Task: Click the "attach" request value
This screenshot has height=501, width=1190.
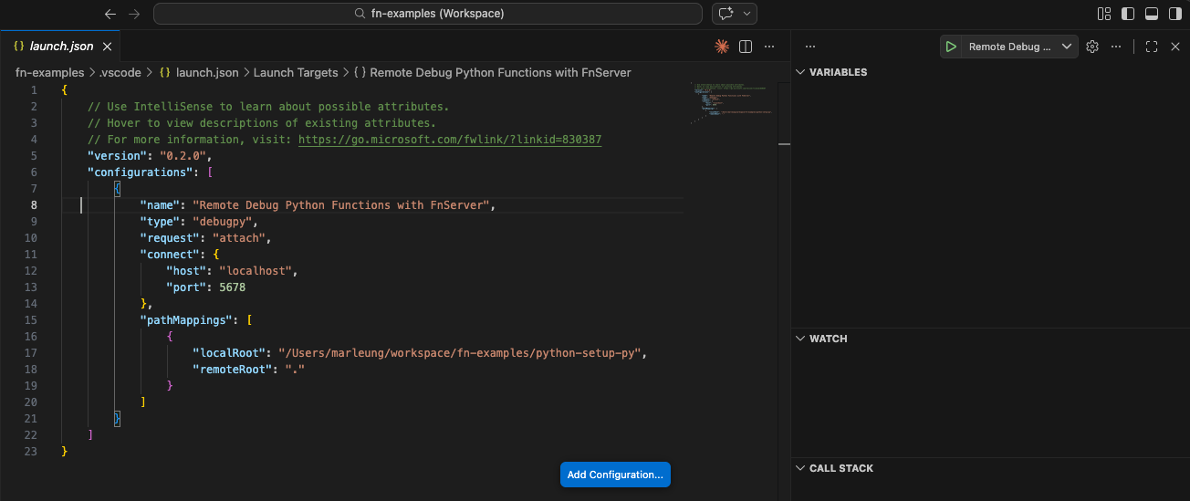Action: [239, 238]
